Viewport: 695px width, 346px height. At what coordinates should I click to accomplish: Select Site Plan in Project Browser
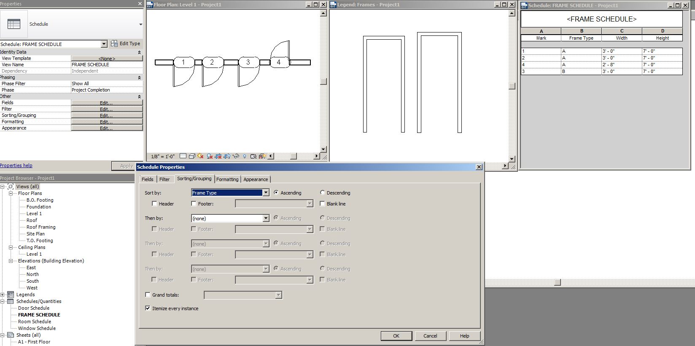pyautogui.click(x=35, y=234)
